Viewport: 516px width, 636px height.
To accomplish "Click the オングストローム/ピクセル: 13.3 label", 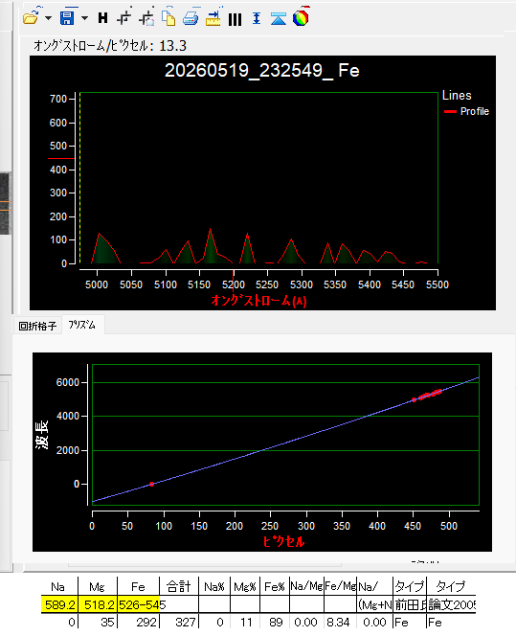I will [x=110, y=46].
